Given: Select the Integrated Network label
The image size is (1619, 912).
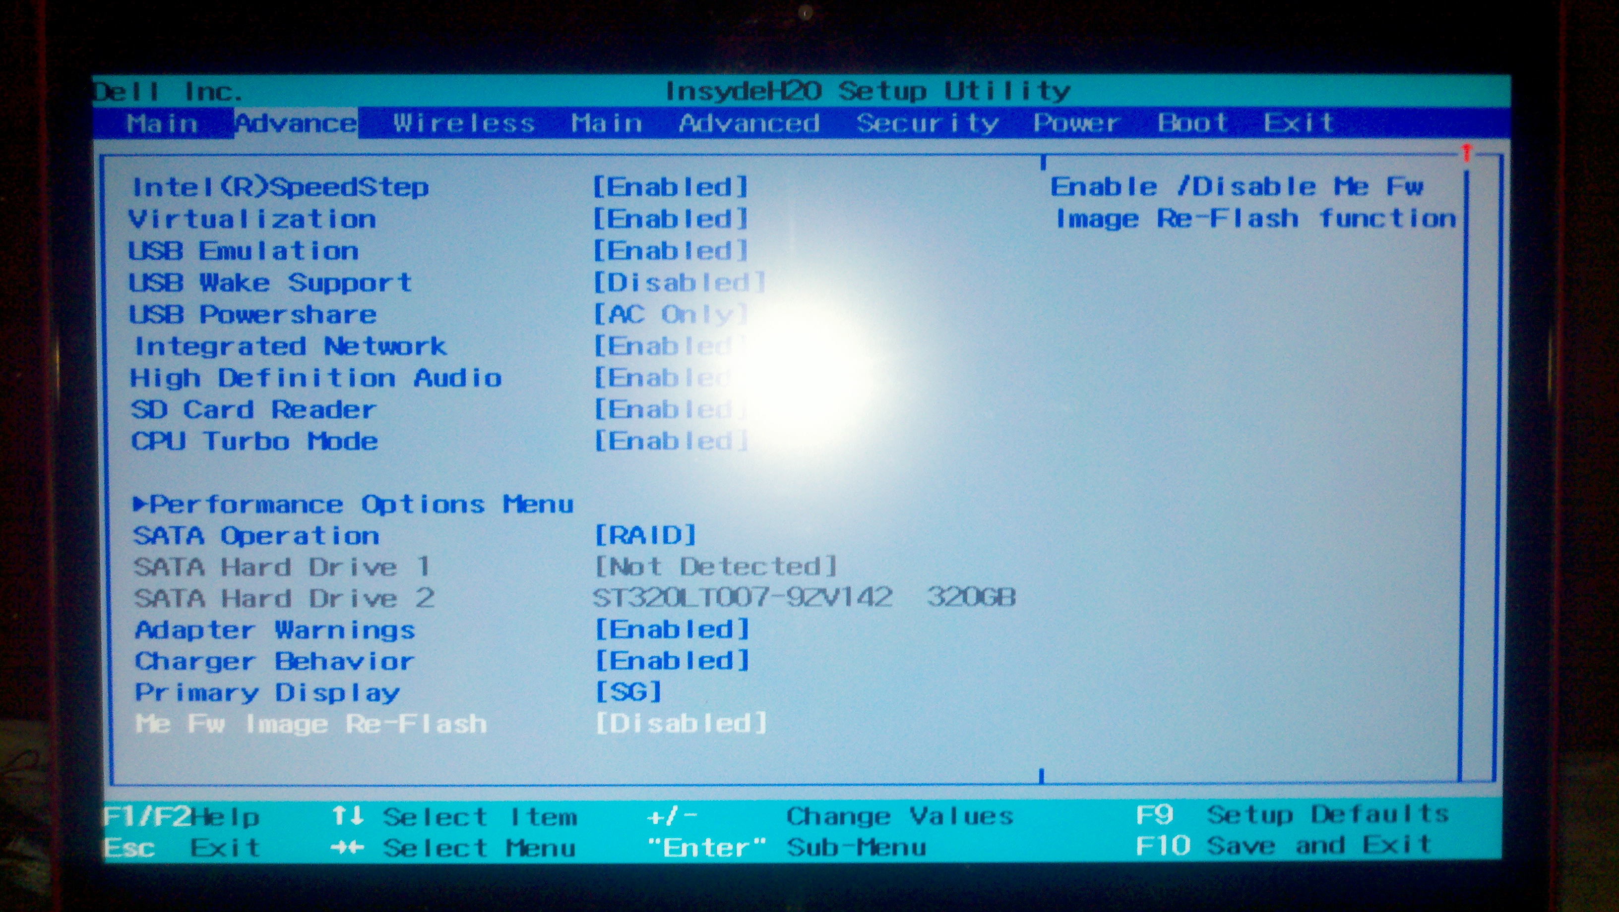Looking at the screenshot, I should click(x=290, y=346).
